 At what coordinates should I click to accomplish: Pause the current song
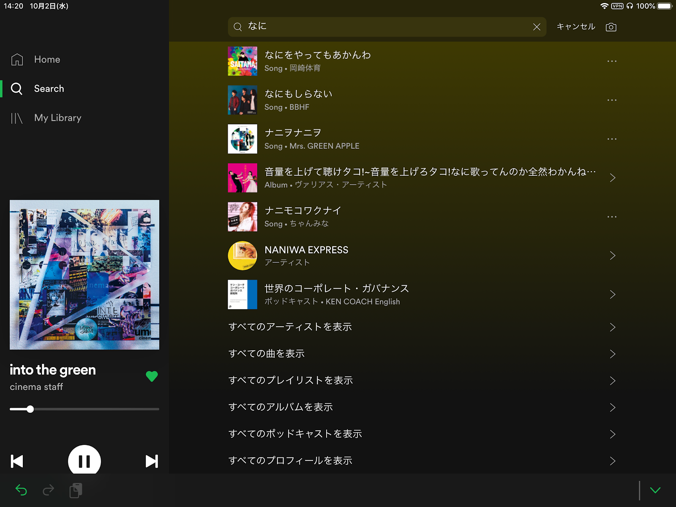(x=84, y=461)
